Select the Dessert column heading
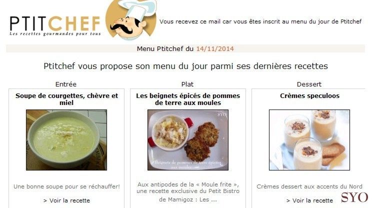 coord(309,84)
